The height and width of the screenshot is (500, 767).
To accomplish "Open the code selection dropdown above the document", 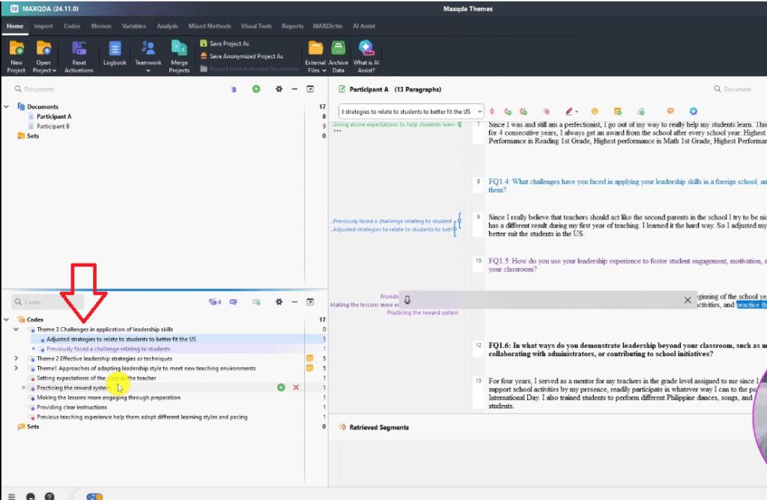I will pos(479,111).
